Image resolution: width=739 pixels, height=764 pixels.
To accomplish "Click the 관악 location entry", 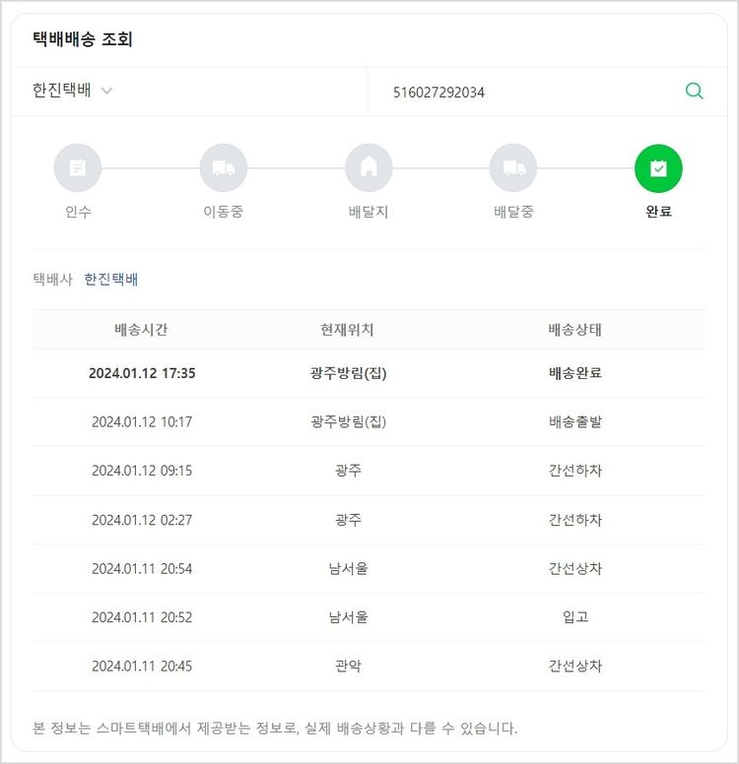I will point(348,666).
